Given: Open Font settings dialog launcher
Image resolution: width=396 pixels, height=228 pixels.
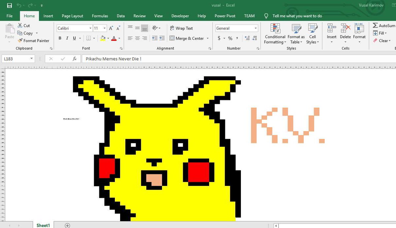Looking at the screenshot, I should point(121,48).
